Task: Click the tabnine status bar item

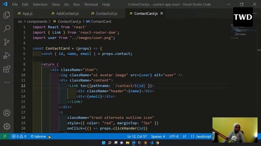Action: tap(41, 136)
